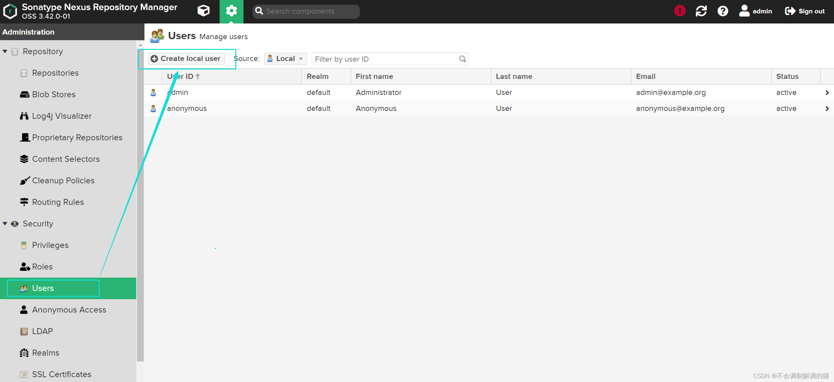834x382 pixels.
Task: Click the red system status alert icon
Action: (x=680, y=11)
